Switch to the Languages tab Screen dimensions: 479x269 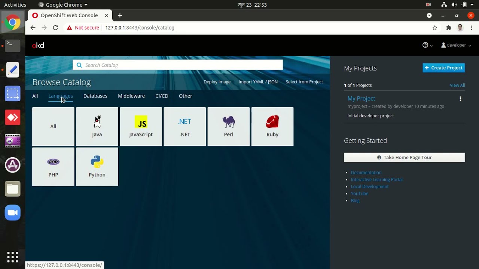tap(61, 96)
